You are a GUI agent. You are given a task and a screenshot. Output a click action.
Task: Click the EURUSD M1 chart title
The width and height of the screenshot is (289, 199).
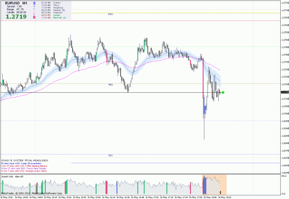[x=16, y=3]
